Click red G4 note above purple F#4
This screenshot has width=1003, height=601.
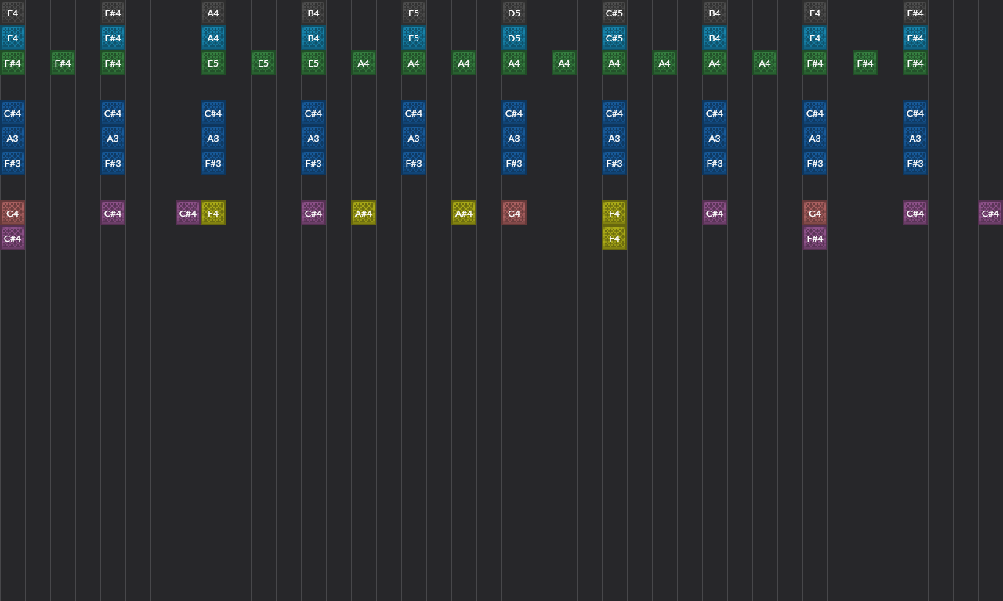click(x=815, y=214)
